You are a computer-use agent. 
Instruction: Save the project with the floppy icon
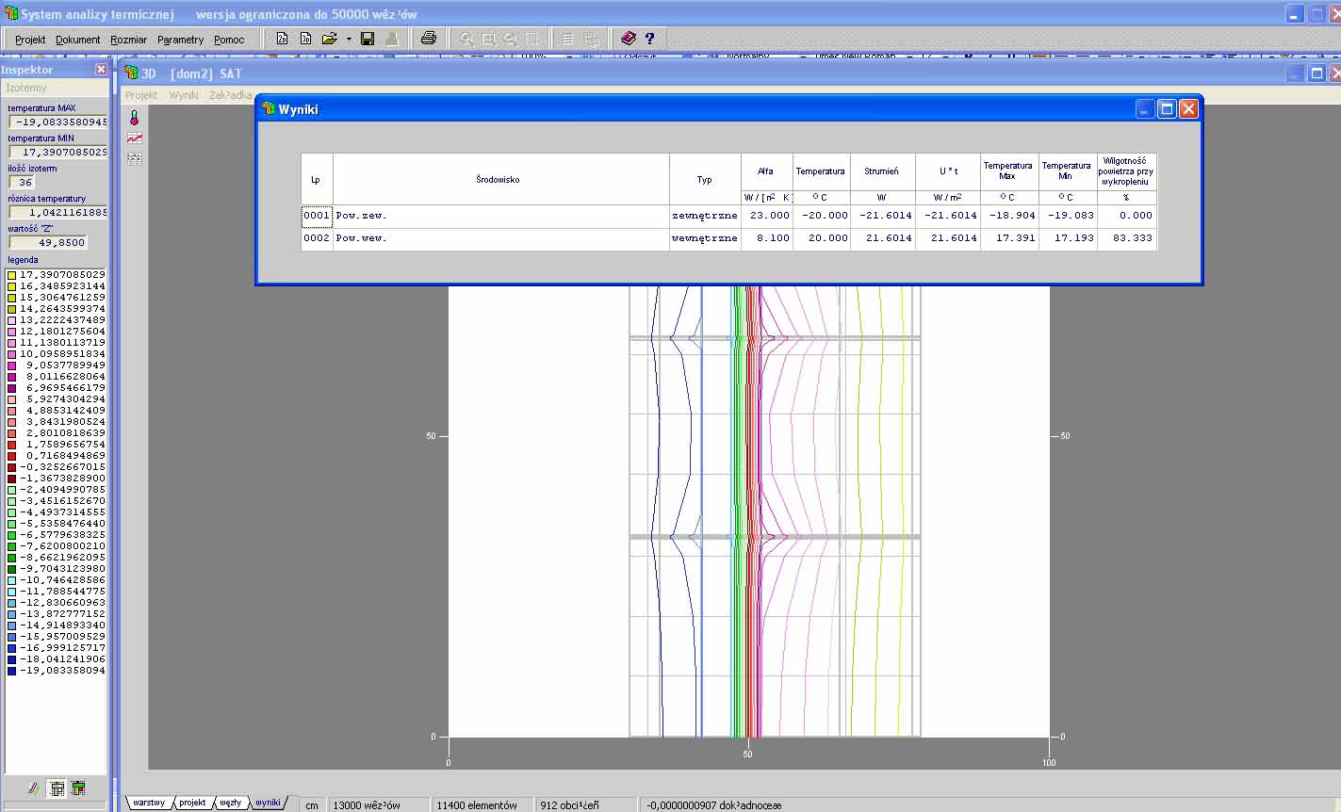point(368,39)
